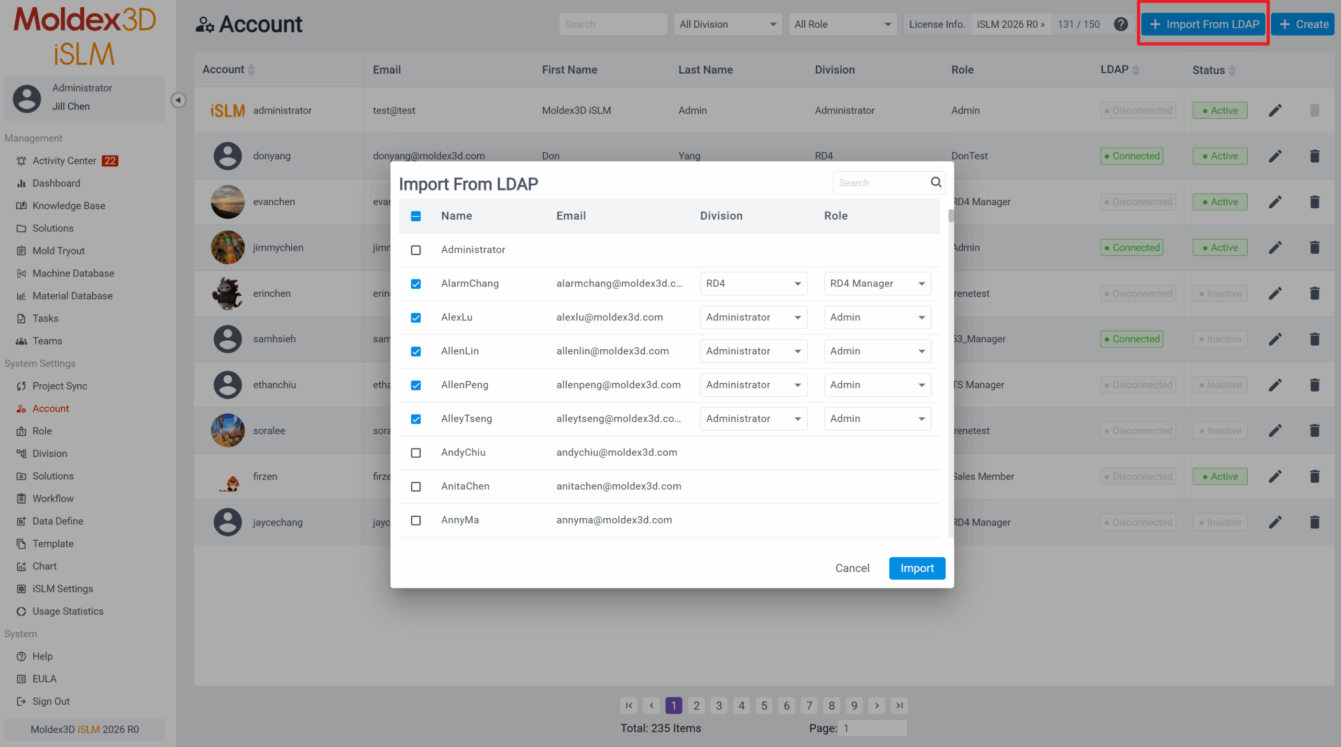Delete the jimmychien account trash icon

pos(1314,248)
